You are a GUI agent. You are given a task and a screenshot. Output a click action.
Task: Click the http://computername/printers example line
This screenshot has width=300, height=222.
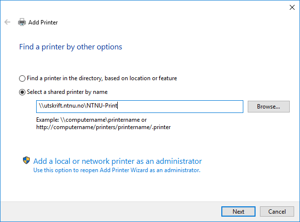click(103, 127)
